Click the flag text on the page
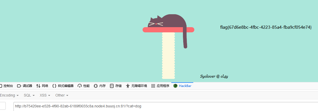 coord(266,27)
